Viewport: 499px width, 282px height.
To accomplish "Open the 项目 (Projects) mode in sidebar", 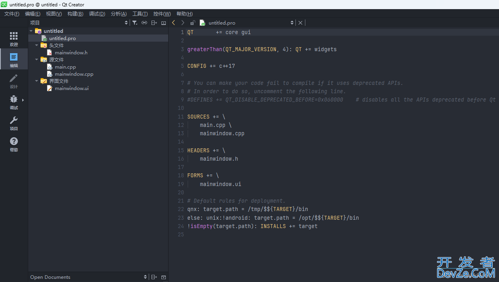I will 14,123.
